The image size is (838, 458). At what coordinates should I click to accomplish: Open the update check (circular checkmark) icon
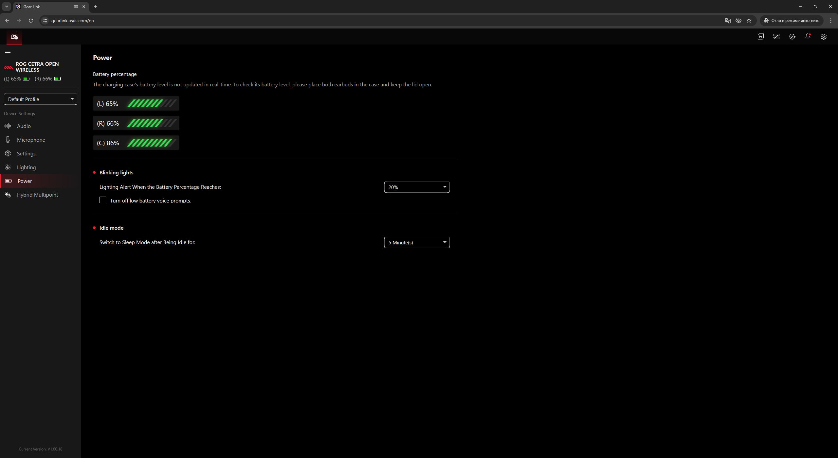click(792, 37)
